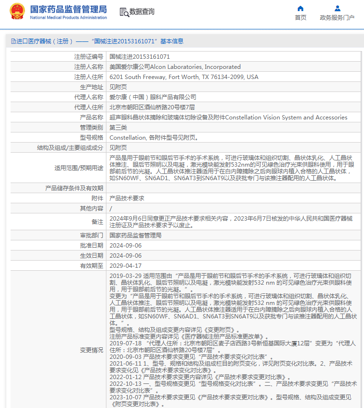This screenshot has height=408, width=364.
Task: Click the 首页 home icon
Action: [x=300, y=8]
